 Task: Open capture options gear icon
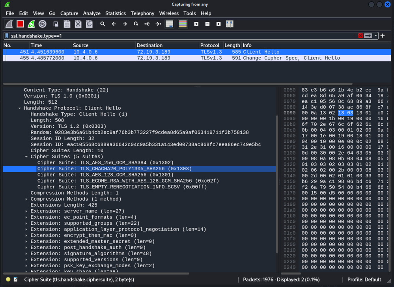click(42, 24)
